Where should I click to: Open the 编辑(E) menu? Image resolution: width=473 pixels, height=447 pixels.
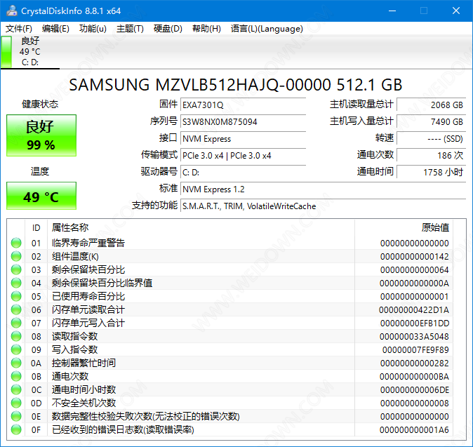pyautogui.click(x=55, y=29)
